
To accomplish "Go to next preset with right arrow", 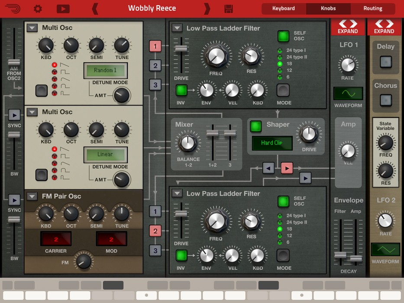I will coord(207,9).
